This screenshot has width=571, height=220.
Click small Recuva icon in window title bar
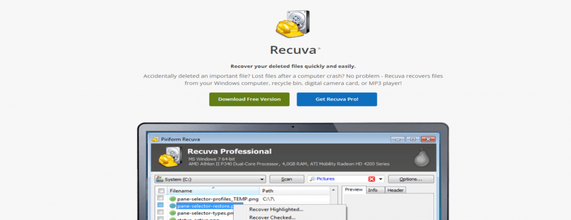tap(155, 139)
